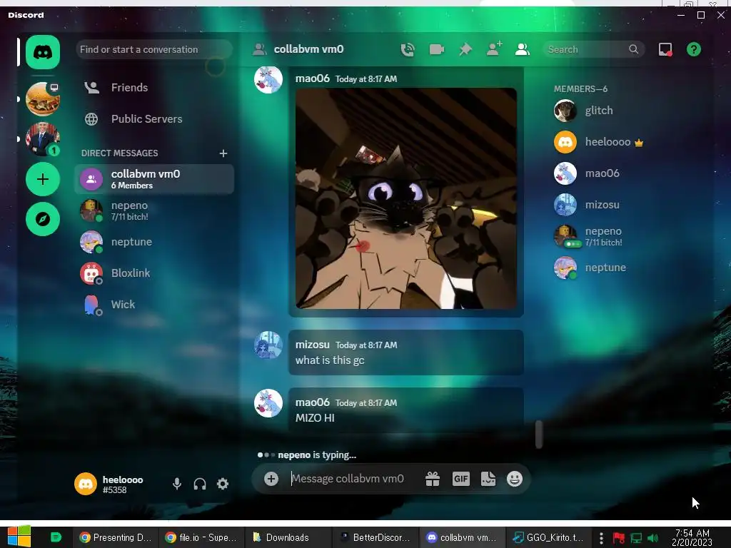Click the message search field
The image size is (731, 548).
(593, 49)
